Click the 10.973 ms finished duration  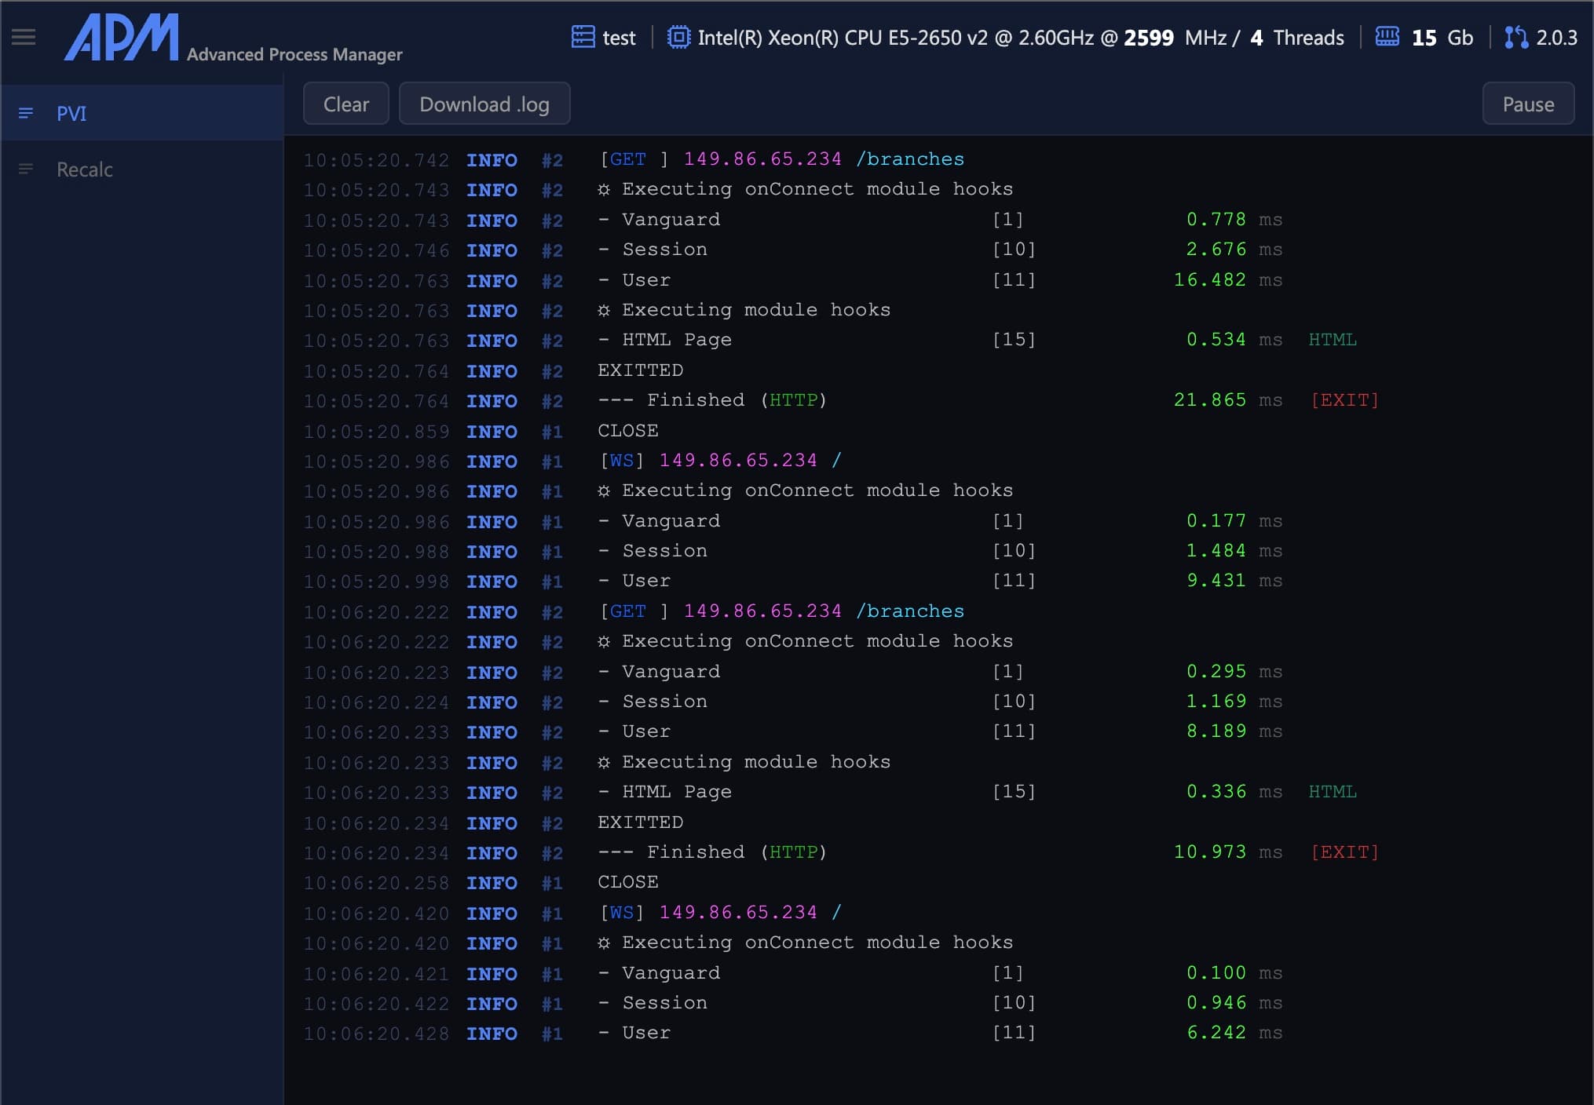(1227, 852)
